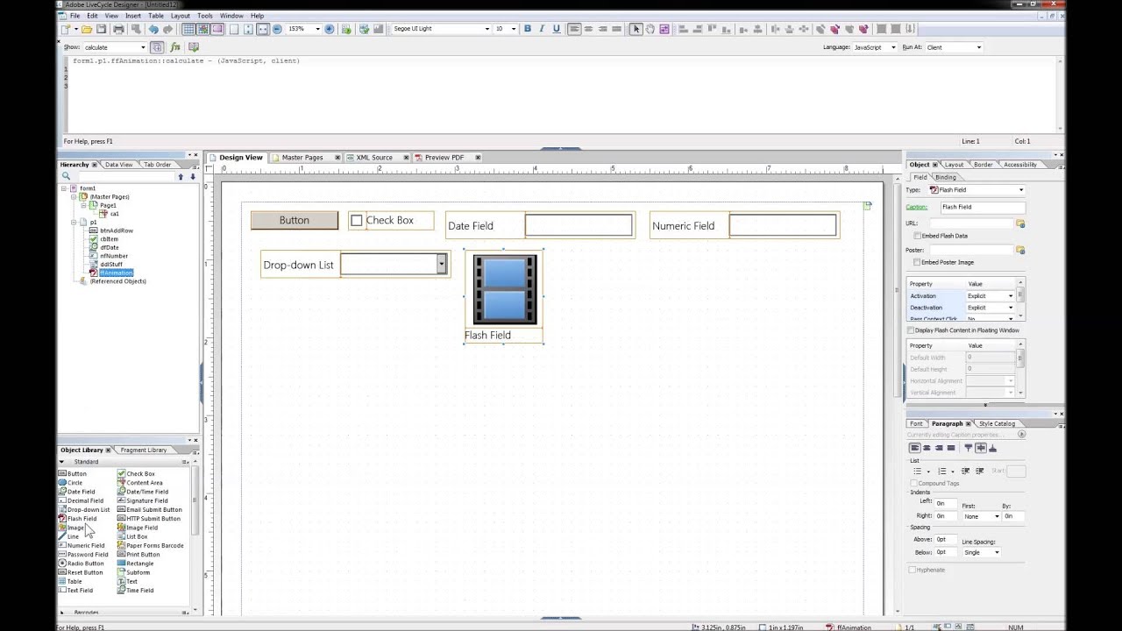Collapse the Standard library category
1122x631 pixels.
[x=61, y=462]
